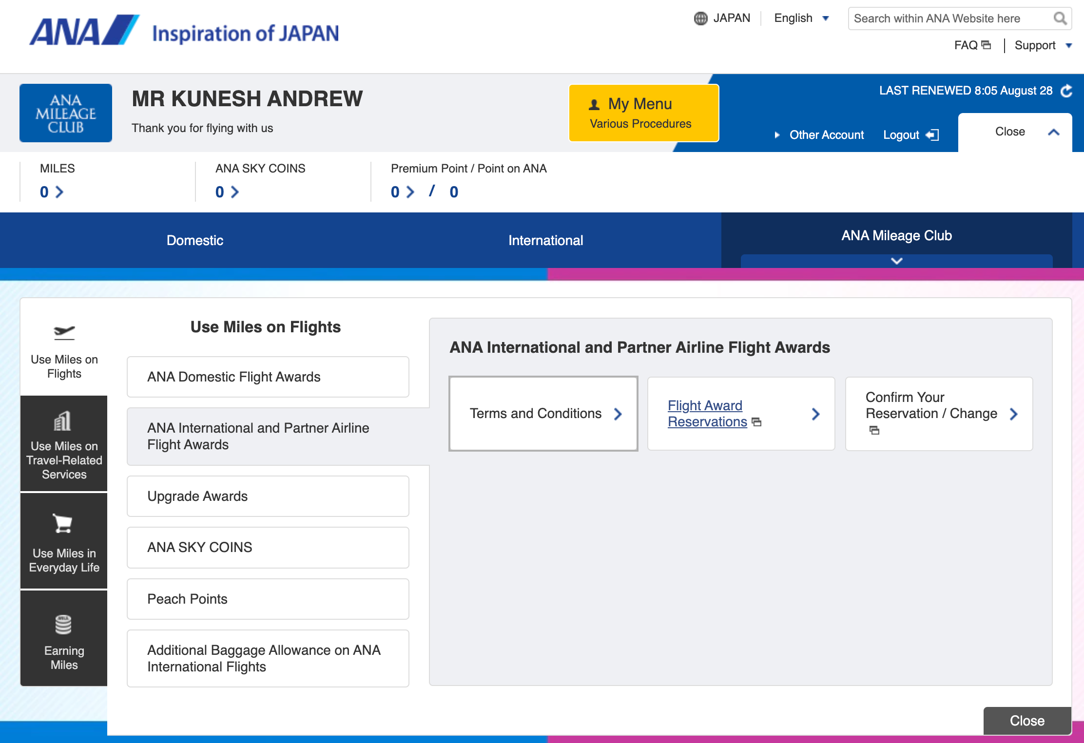Click the ANA logo
Image resolution: width=1084 pixels, height=743 pixels.
pyautogui.click(x=84, y=31)
